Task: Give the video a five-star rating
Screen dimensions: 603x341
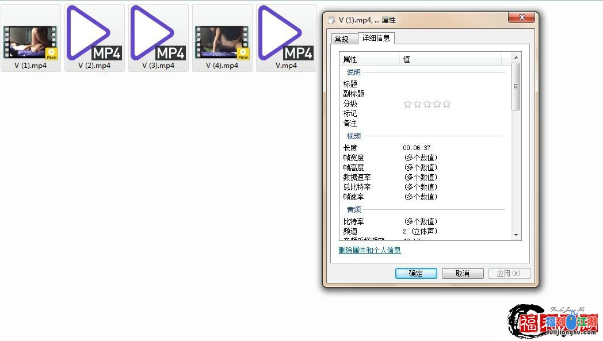Action: (x=447, y=104)
